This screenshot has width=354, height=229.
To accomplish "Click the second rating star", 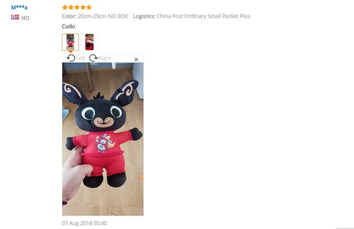I will click(x=71, y=7).
